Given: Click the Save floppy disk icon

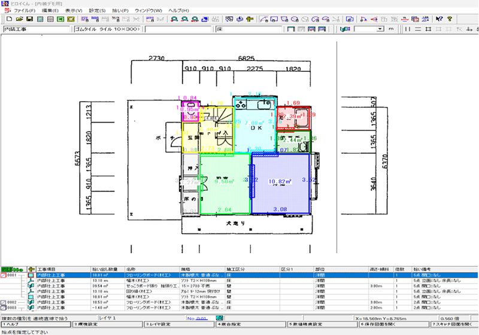Looking at the screenshot, I should tap(28, 19).
